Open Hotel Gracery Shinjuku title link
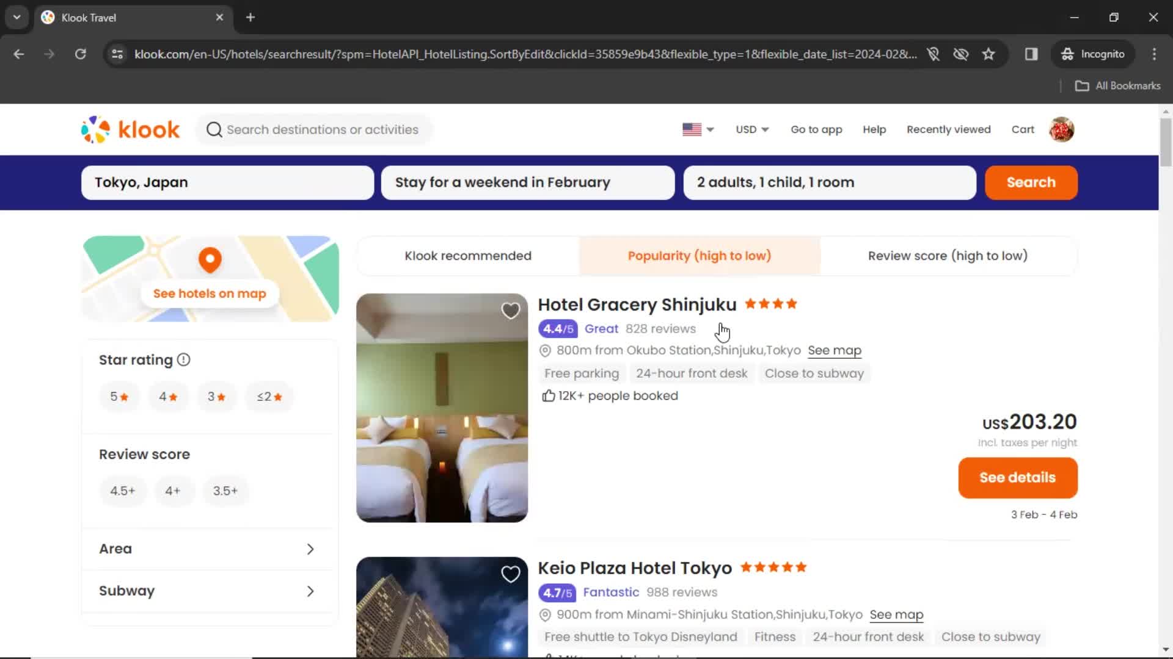The image size is (1173, 659). 637,304
